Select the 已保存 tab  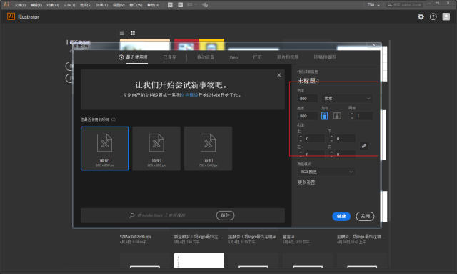170,57
